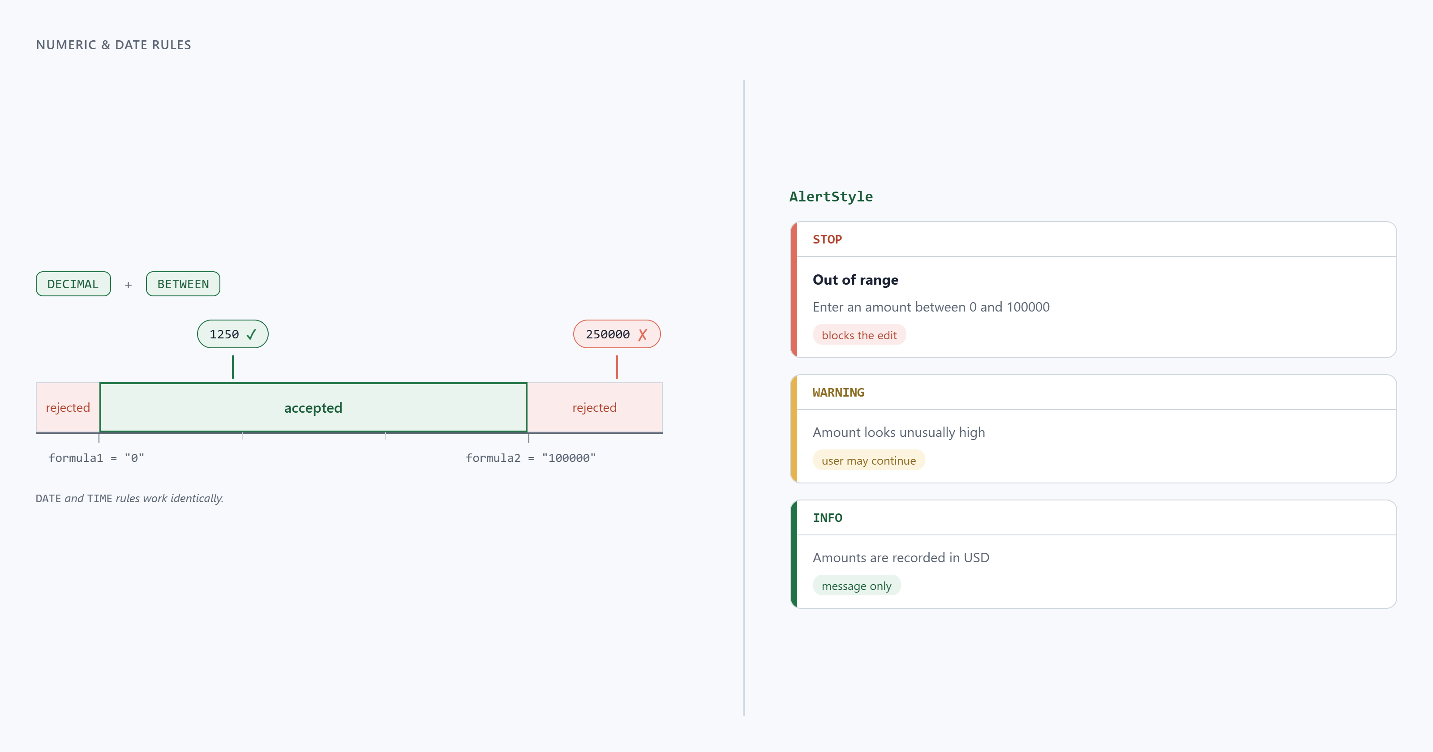
Task: Click the 'user may continue' tag
Action: click(x=868, y=460)
